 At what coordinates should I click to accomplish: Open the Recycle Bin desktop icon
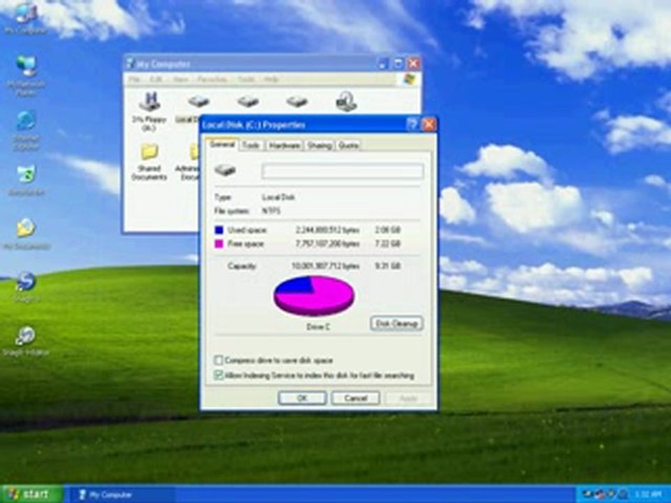point(26,180)
